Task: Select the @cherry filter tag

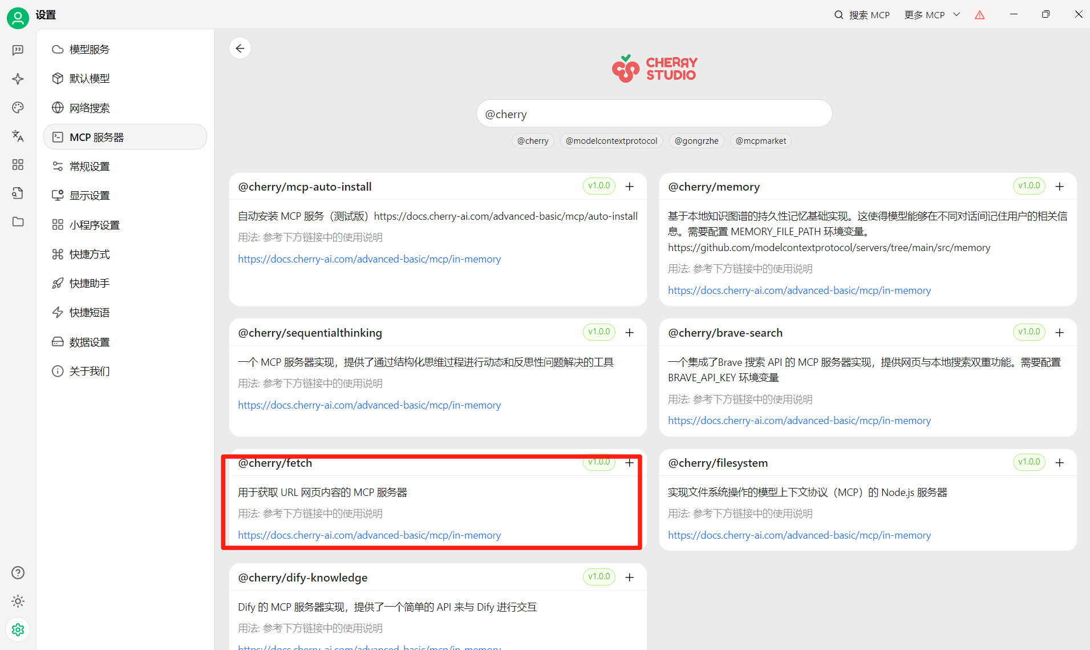Action: [533, 141]
